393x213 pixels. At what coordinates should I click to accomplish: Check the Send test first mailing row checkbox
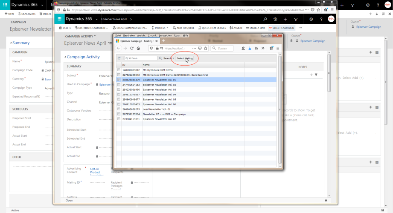click(119, 75)
